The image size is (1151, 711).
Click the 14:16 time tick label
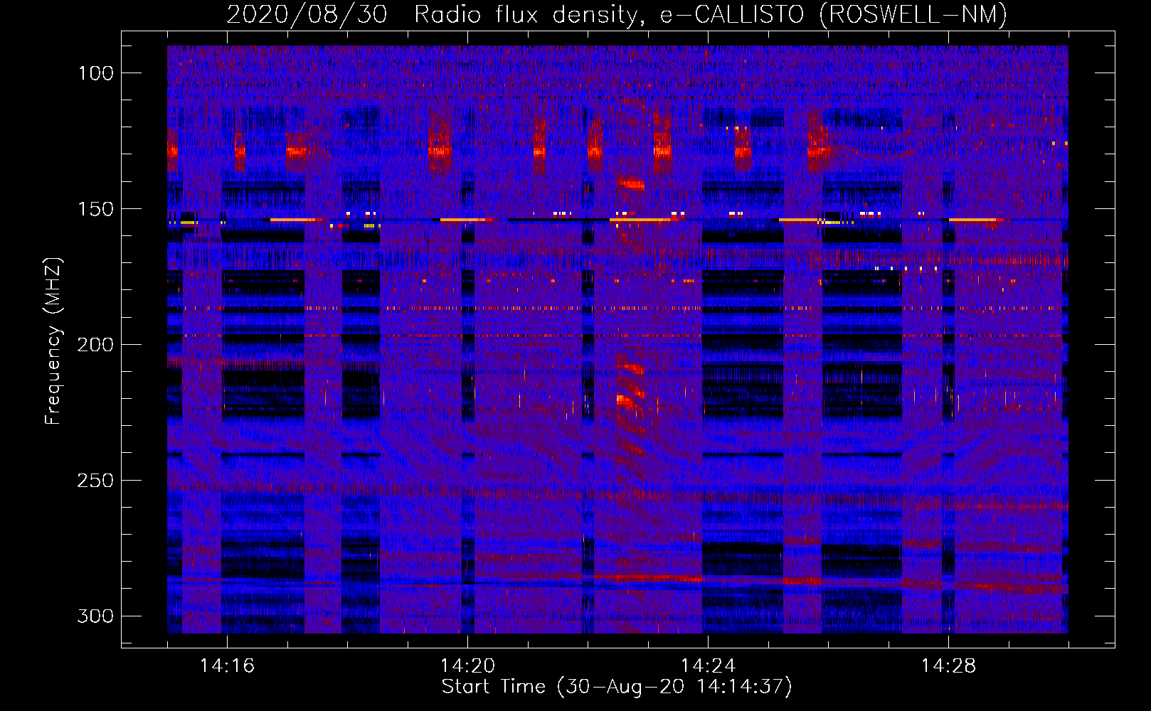pyautogui.click(x=227, y=666)
